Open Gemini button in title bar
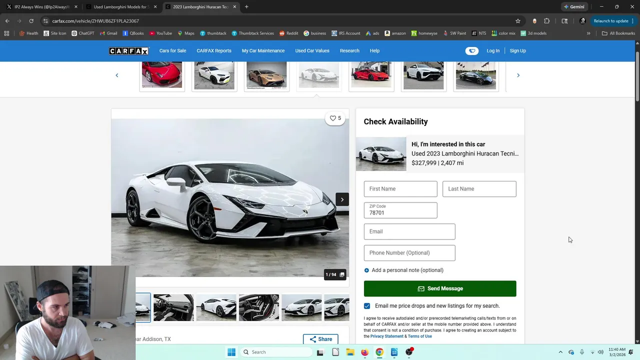 (x=573, y=7)
